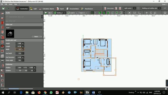The height and width of the screenshot is (95, 168).
Task: Expand the Light scene 1 dropdown
Action: pyautogui.click(x=135, y=8)
